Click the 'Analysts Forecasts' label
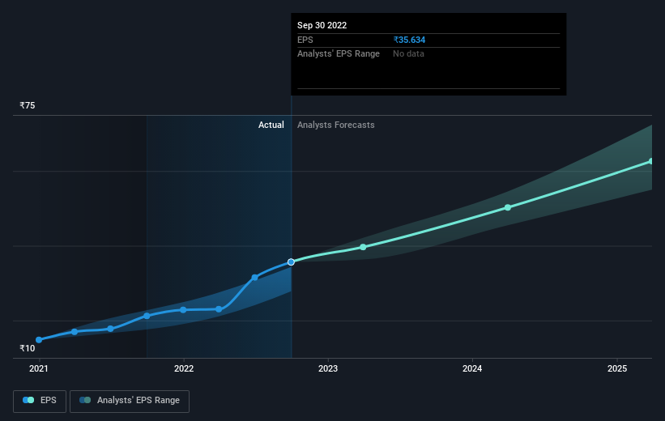665x421 pixels. click(336, 125)
